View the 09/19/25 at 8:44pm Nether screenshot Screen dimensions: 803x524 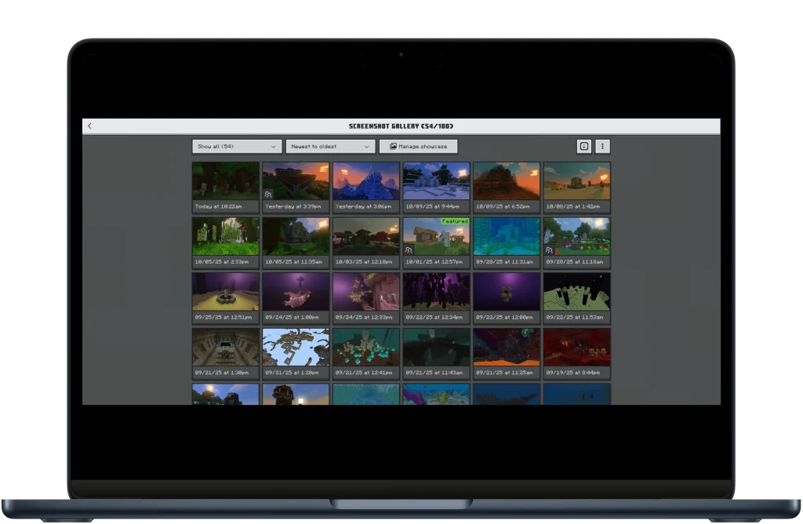[x=576, y=354]
